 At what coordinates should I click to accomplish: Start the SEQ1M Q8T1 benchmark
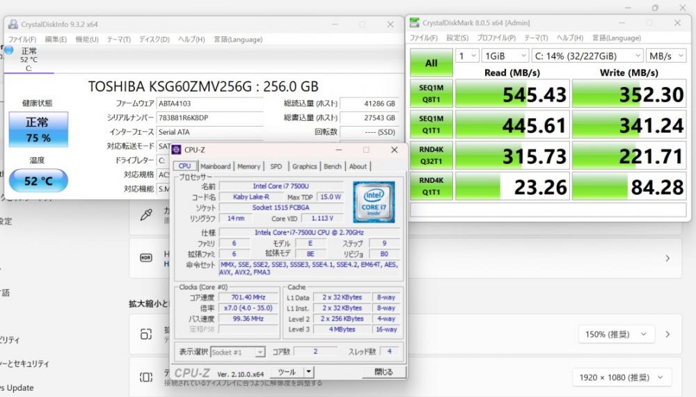coord(431,94)
